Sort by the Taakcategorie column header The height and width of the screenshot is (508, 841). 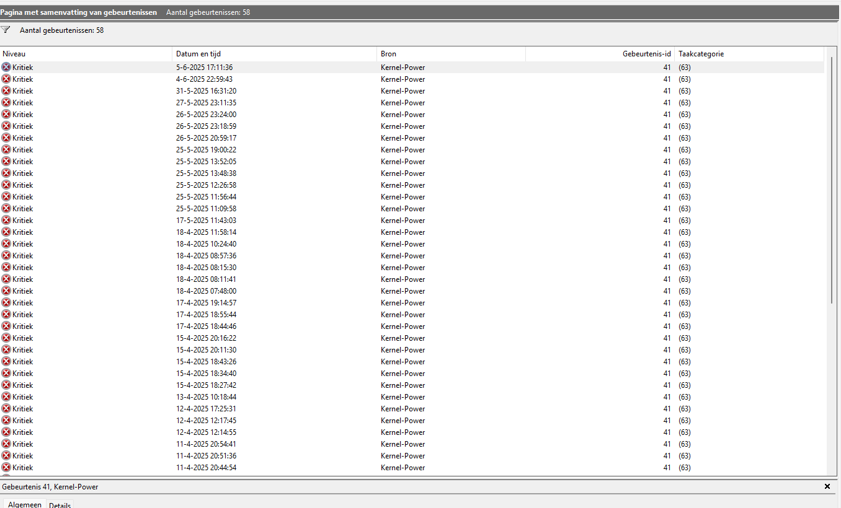(x=749, y=54)
